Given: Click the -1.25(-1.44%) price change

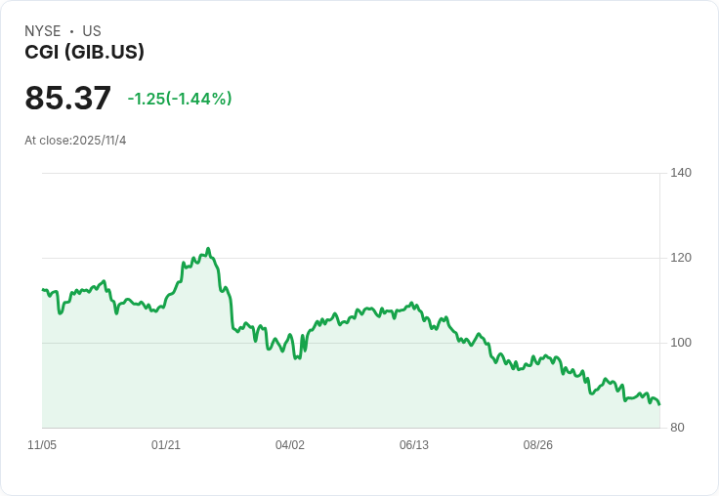Looking at the screenshot, I should [x=180, y=99].
